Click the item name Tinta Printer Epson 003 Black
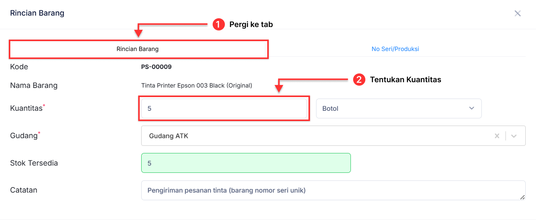536x220 pixels. point(197,85)
